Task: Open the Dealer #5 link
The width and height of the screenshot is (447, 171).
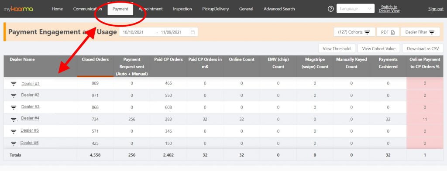Action: (x=30, y=130)
